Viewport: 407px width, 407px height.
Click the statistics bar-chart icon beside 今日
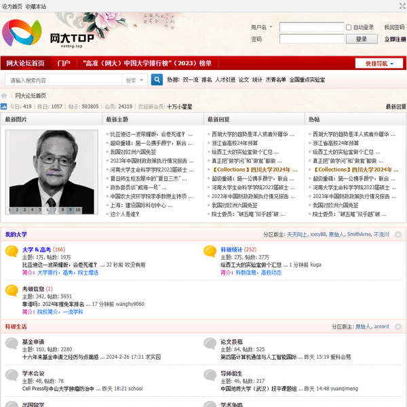[x=3, y=106]
